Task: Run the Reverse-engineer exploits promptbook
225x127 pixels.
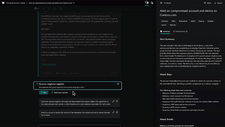Action: (44, 92)
